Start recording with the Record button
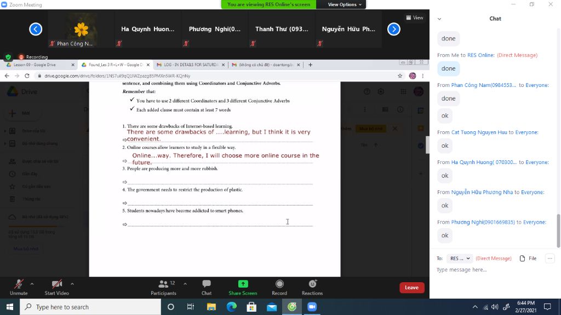The image size is (561, 315). [x=279, y=288]
